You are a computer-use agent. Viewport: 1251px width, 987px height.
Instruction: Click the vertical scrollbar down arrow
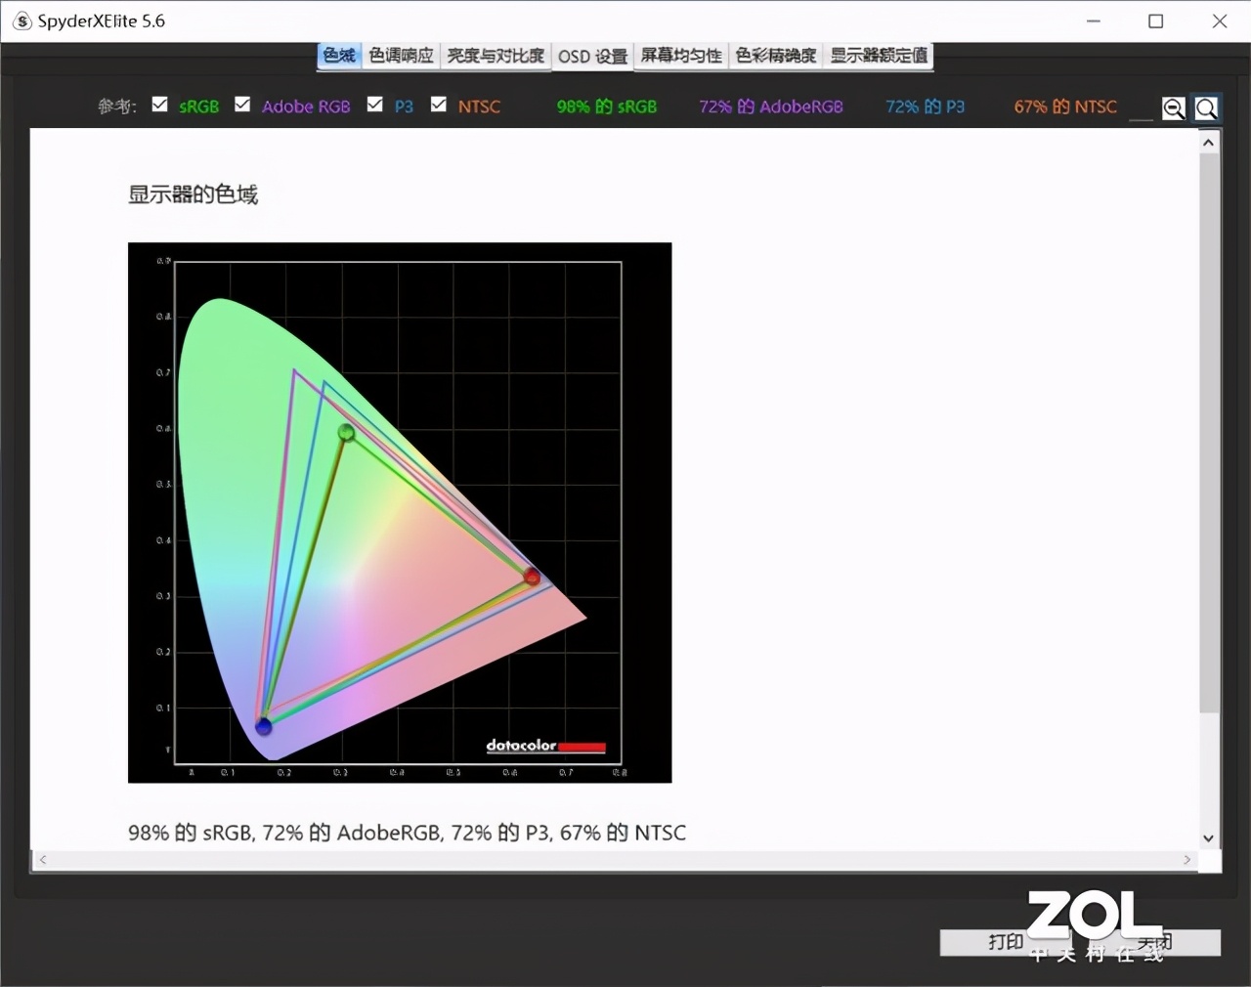pyautogui.click(x=1208, y=838)
